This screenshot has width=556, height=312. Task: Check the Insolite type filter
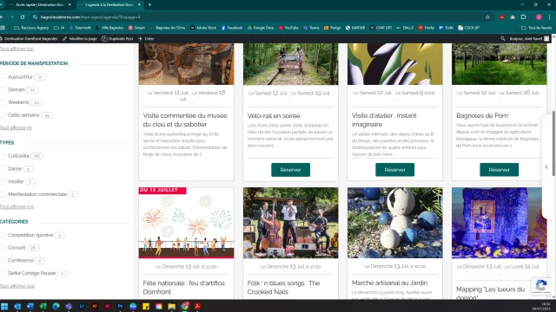(x=3, y=181)
